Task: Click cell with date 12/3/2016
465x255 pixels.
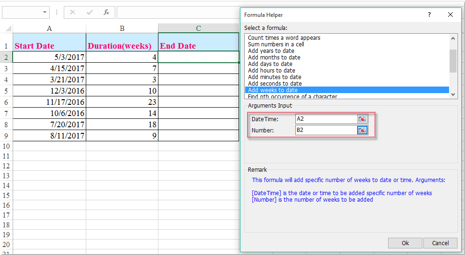Action: pyautogui.click(x=50, y=91)
